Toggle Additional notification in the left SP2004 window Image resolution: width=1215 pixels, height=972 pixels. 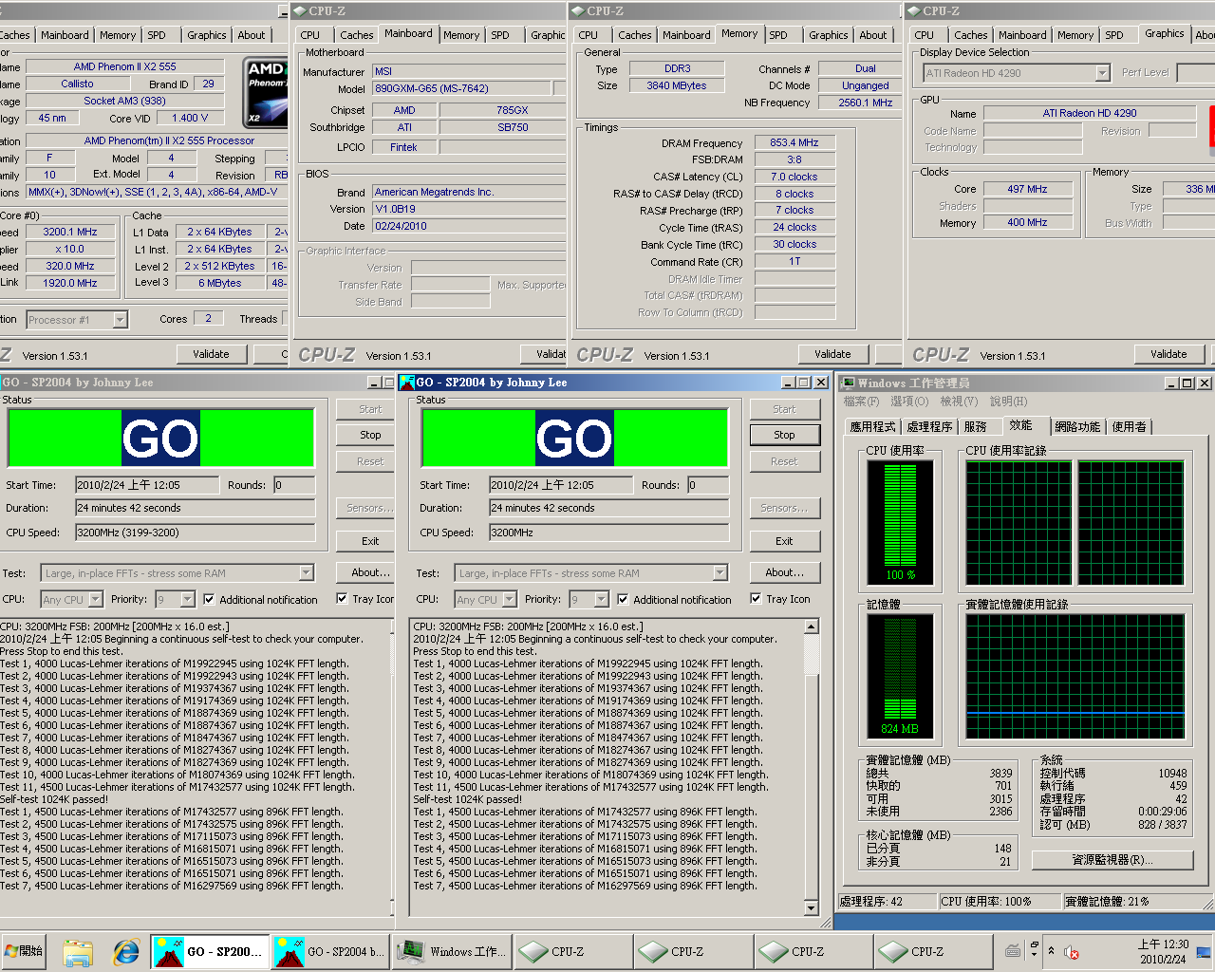pyautogui.click(x=260, y=600)
